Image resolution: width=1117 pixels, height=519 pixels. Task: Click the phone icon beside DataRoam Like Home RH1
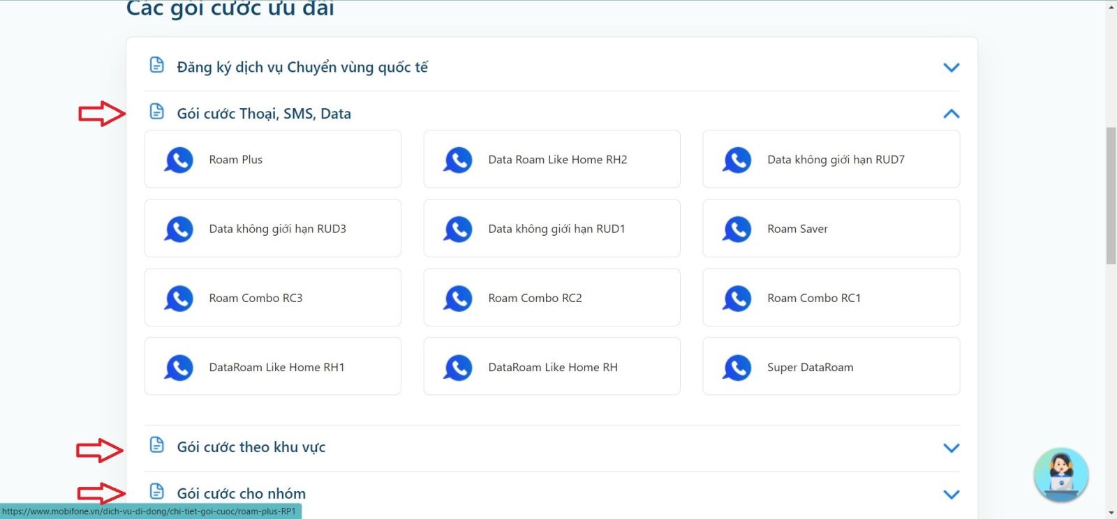pyautogui.click(x=179, y=367)
